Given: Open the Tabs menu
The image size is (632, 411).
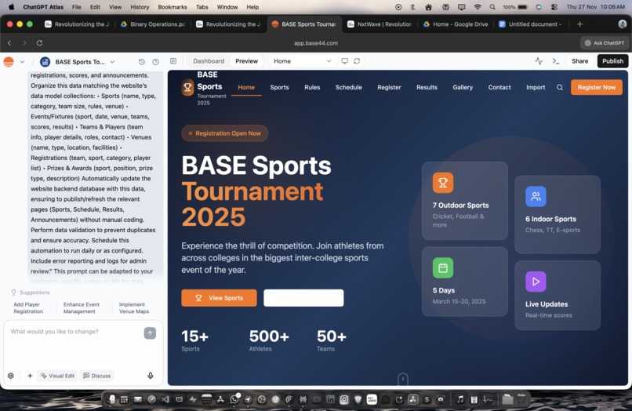Looking at the screenshot, I should point(202,7).
